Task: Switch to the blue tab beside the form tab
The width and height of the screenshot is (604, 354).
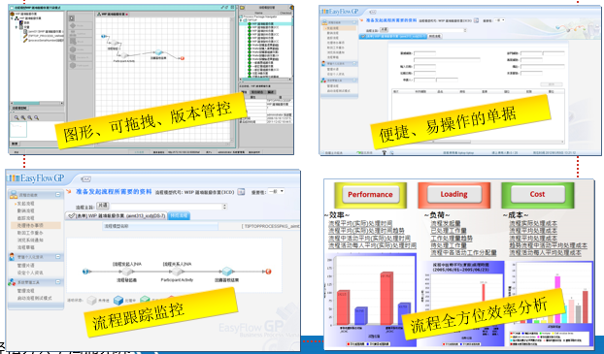Action: tap(179, 216)
